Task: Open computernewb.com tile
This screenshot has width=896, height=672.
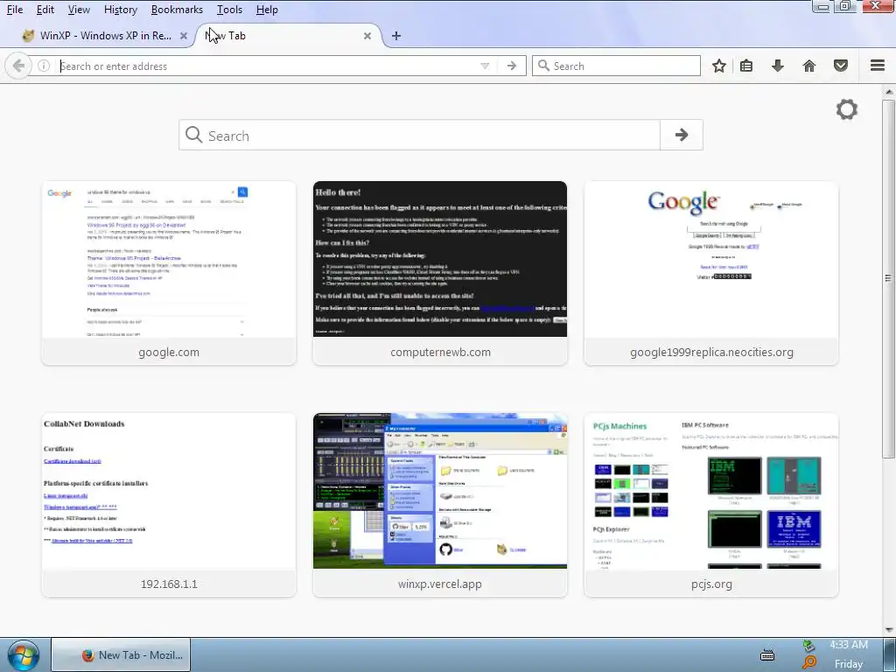Action: pyautogui.click(x=440, y=273)
